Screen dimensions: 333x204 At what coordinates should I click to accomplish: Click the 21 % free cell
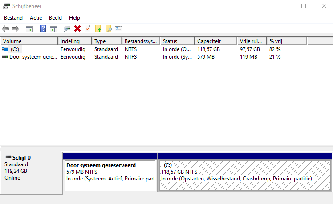point(275,57)
